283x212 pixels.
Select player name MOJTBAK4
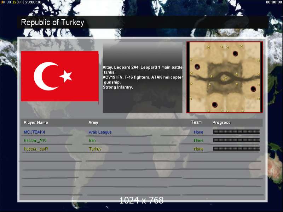34,132
